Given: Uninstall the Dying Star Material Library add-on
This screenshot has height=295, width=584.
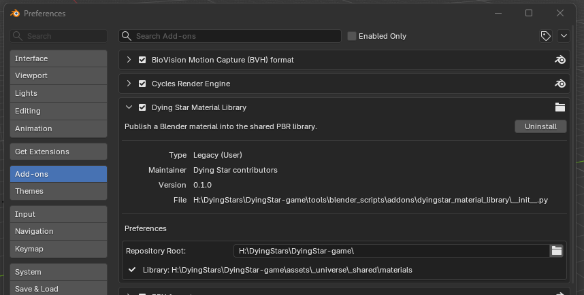Looking at the screenshot, I should [x=540, y=126].
